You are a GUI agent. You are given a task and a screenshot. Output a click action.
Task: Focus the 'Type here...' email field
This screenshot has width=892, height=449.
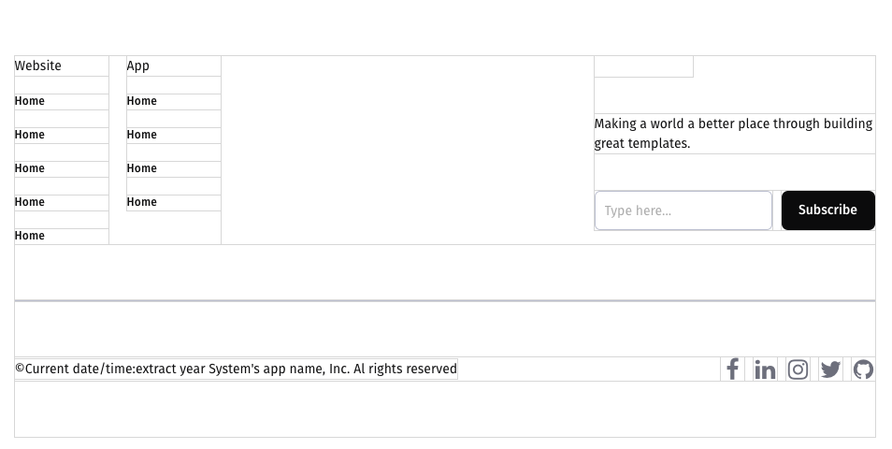pyautogui.click(x=683, y=210)
